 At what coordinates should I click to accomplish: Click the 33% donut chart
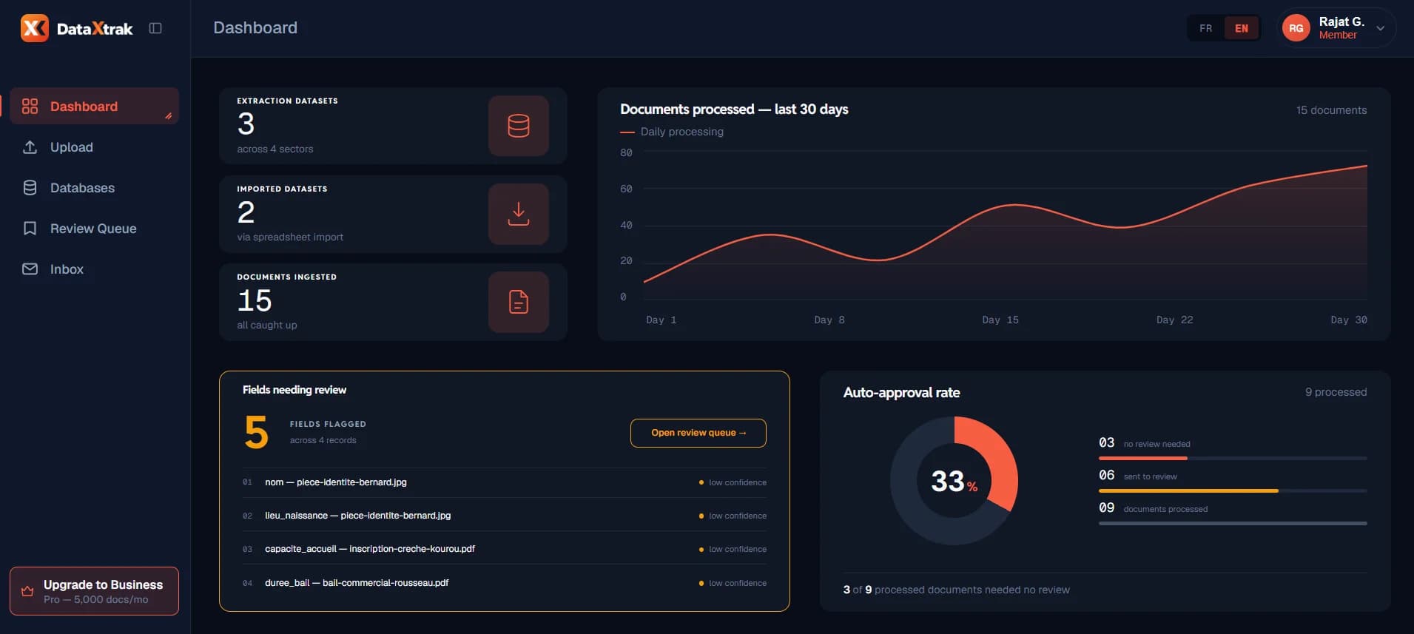[x=954, y=481]
